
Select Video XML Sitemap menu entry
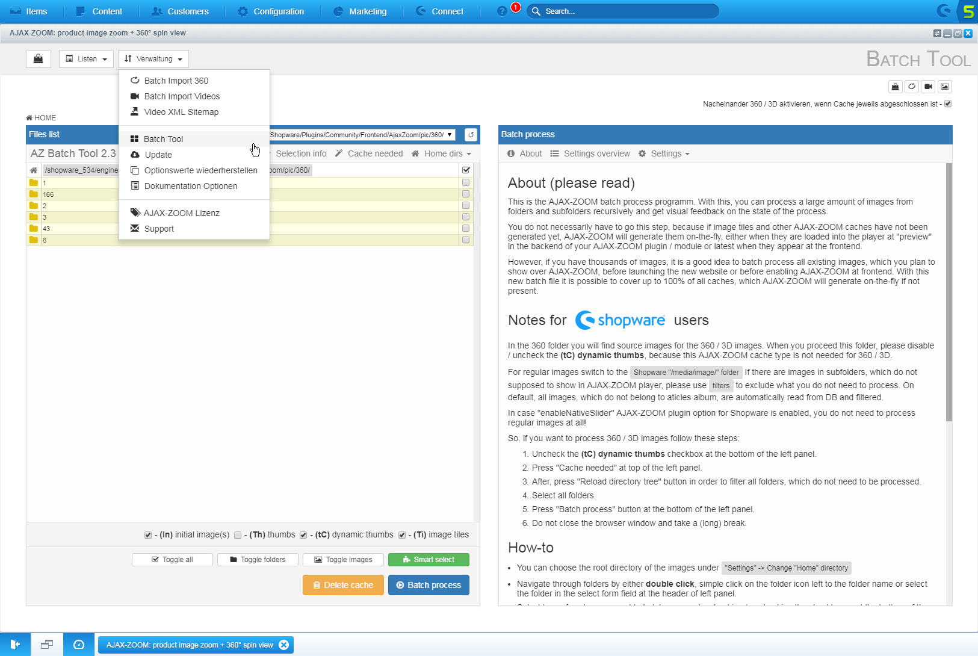(x=194, y=112)
